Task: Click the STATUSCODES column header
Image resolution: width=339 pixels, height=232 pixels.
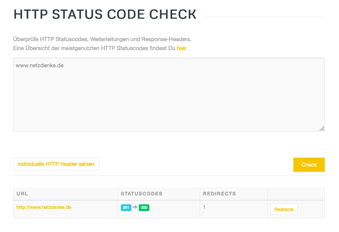Action: coord(141,194)
